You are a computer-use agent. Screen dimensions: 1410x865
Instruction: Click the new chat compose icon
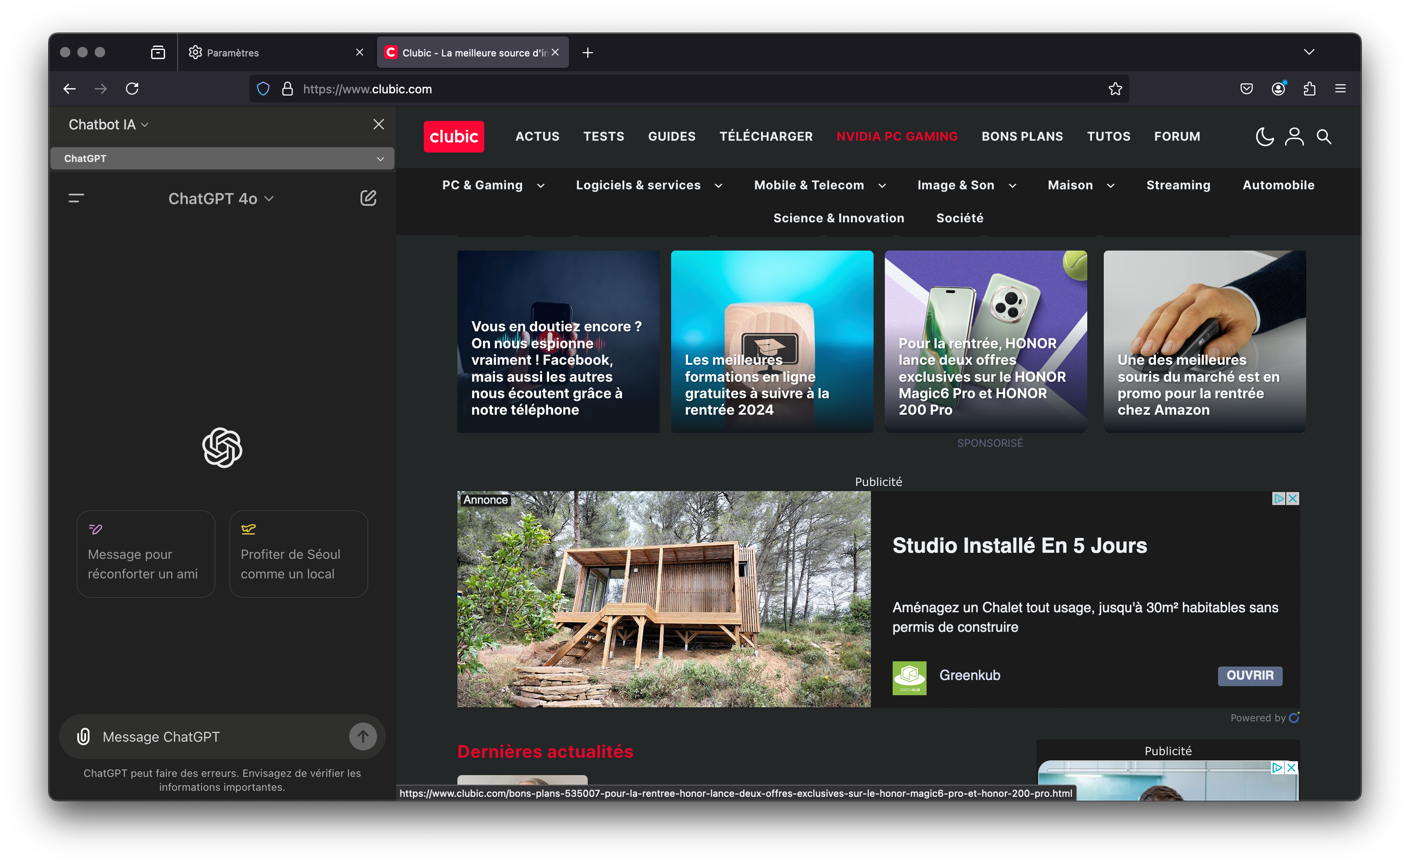[x=368, y=198]
